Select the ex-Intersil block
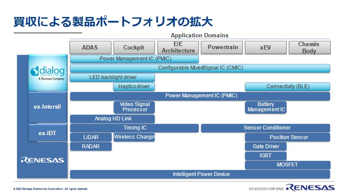The width and height of the screenshot is (348, 196). click(x=48, y=107)
